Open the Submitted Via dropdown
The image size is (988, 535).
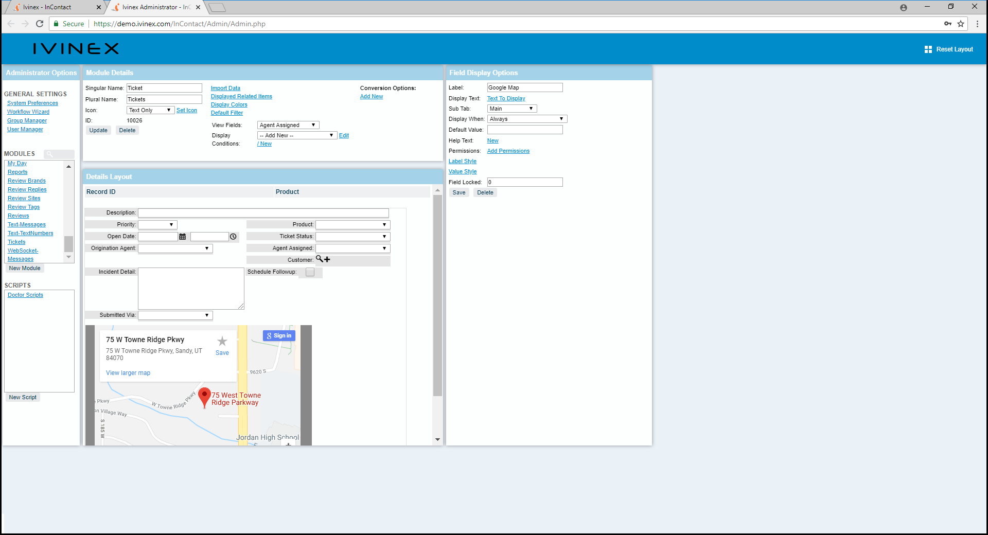pos(175,315)
